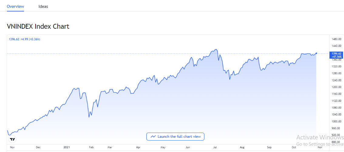Open the Ideas tab
This screenshot has width=344, height=152.
click(43, 6)
